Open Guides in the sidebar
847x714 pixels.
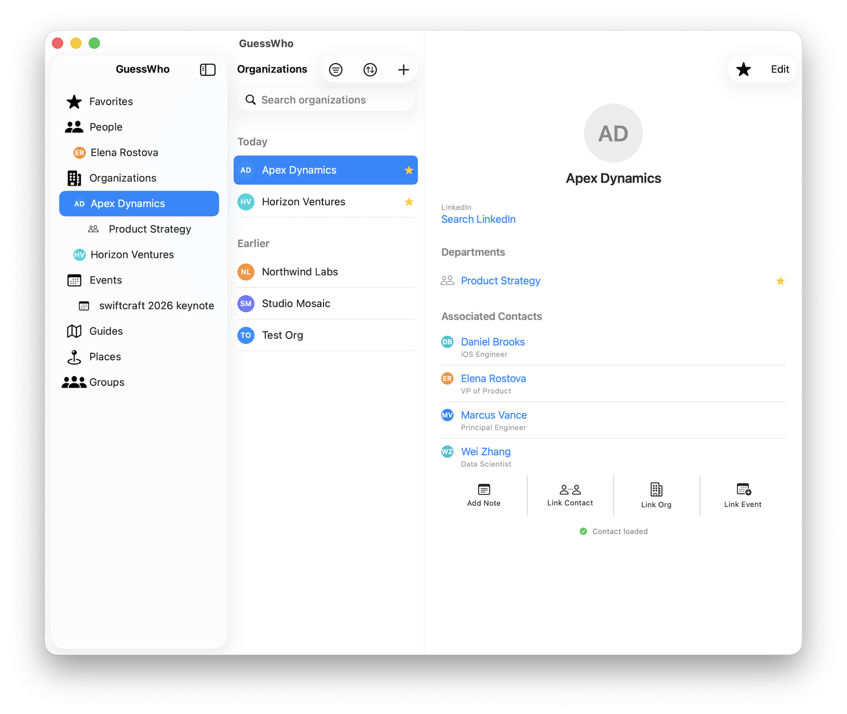[139, 331]
